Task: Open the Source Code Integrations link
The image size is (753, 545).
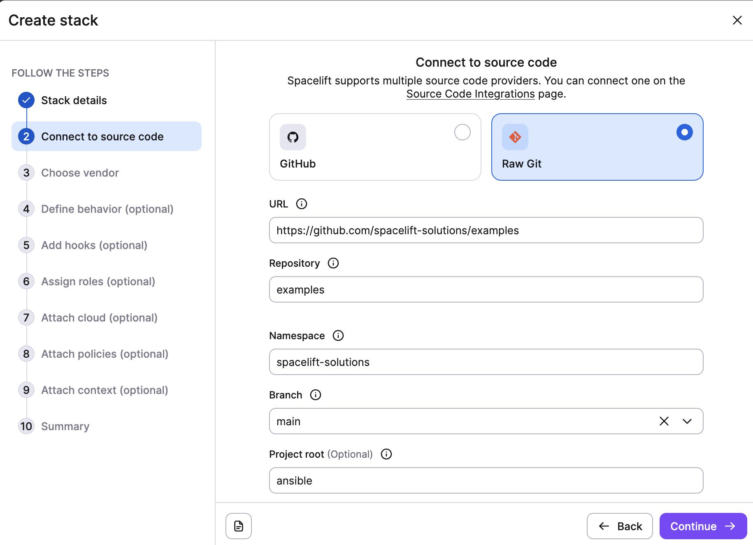Action: (x=471, y=94)
